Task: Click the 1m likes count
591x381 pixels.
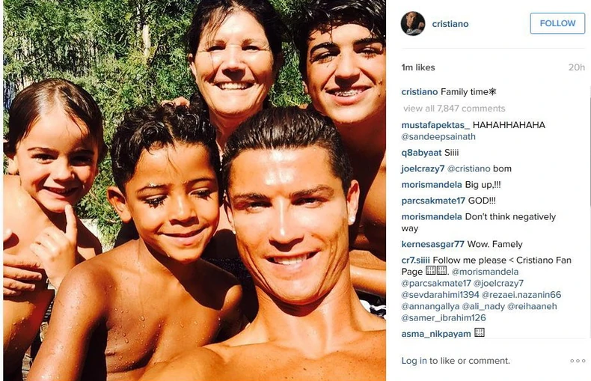Action: [x=418, y=67]
